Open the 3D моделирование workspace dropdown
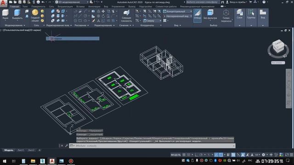Viewport: 294px width, 165px height. 72,2
